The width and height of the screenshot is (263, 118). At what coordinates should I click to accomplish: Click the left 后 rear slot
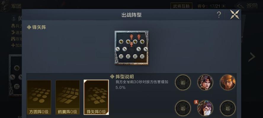[183, 108]
